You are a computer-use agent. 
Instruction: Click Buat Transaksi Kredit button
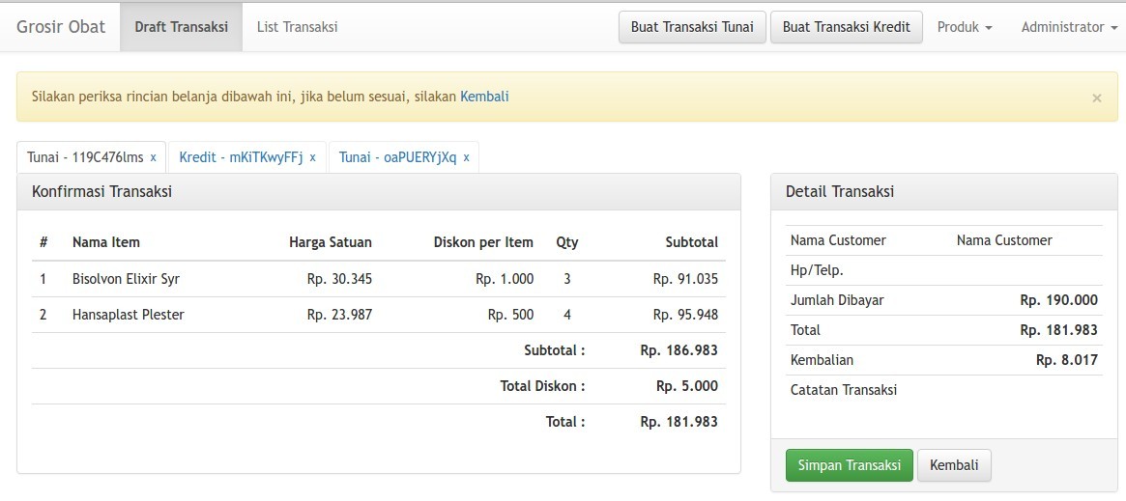(x=846, y=27)
